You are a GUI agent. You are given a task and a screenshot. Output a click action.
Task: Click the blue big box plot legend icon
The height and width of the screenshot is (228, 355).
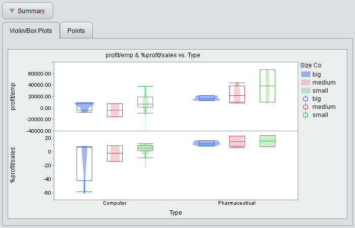(305, 98)
